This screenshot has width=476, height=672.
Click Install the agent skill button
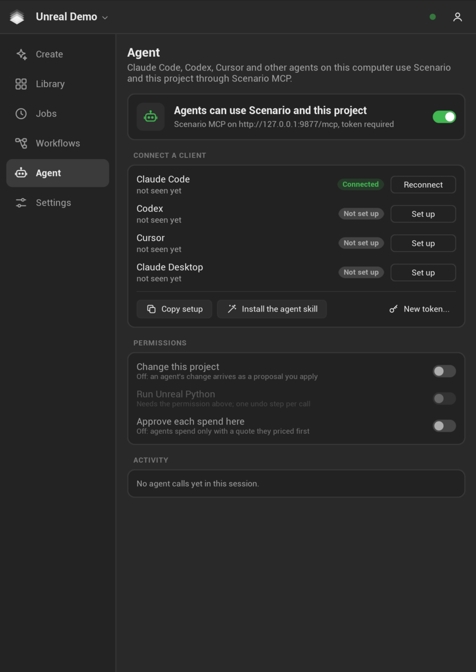tap(272, 309)
